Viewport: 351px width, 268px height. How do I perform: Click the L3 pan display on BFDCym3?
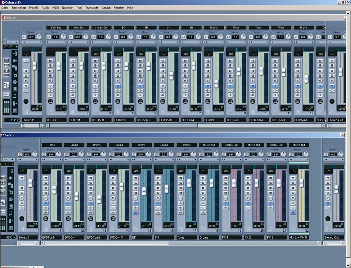click(x=114, y=171)
